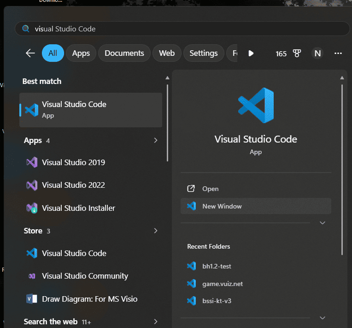This screenshot has height=328, width=352.
Task: Click the large Visual Studio Code logo
Action: (256, 106)
